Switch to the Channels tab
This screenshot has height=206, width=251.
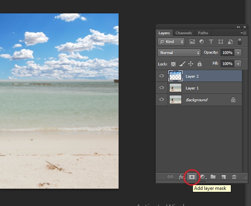[183, 33]
